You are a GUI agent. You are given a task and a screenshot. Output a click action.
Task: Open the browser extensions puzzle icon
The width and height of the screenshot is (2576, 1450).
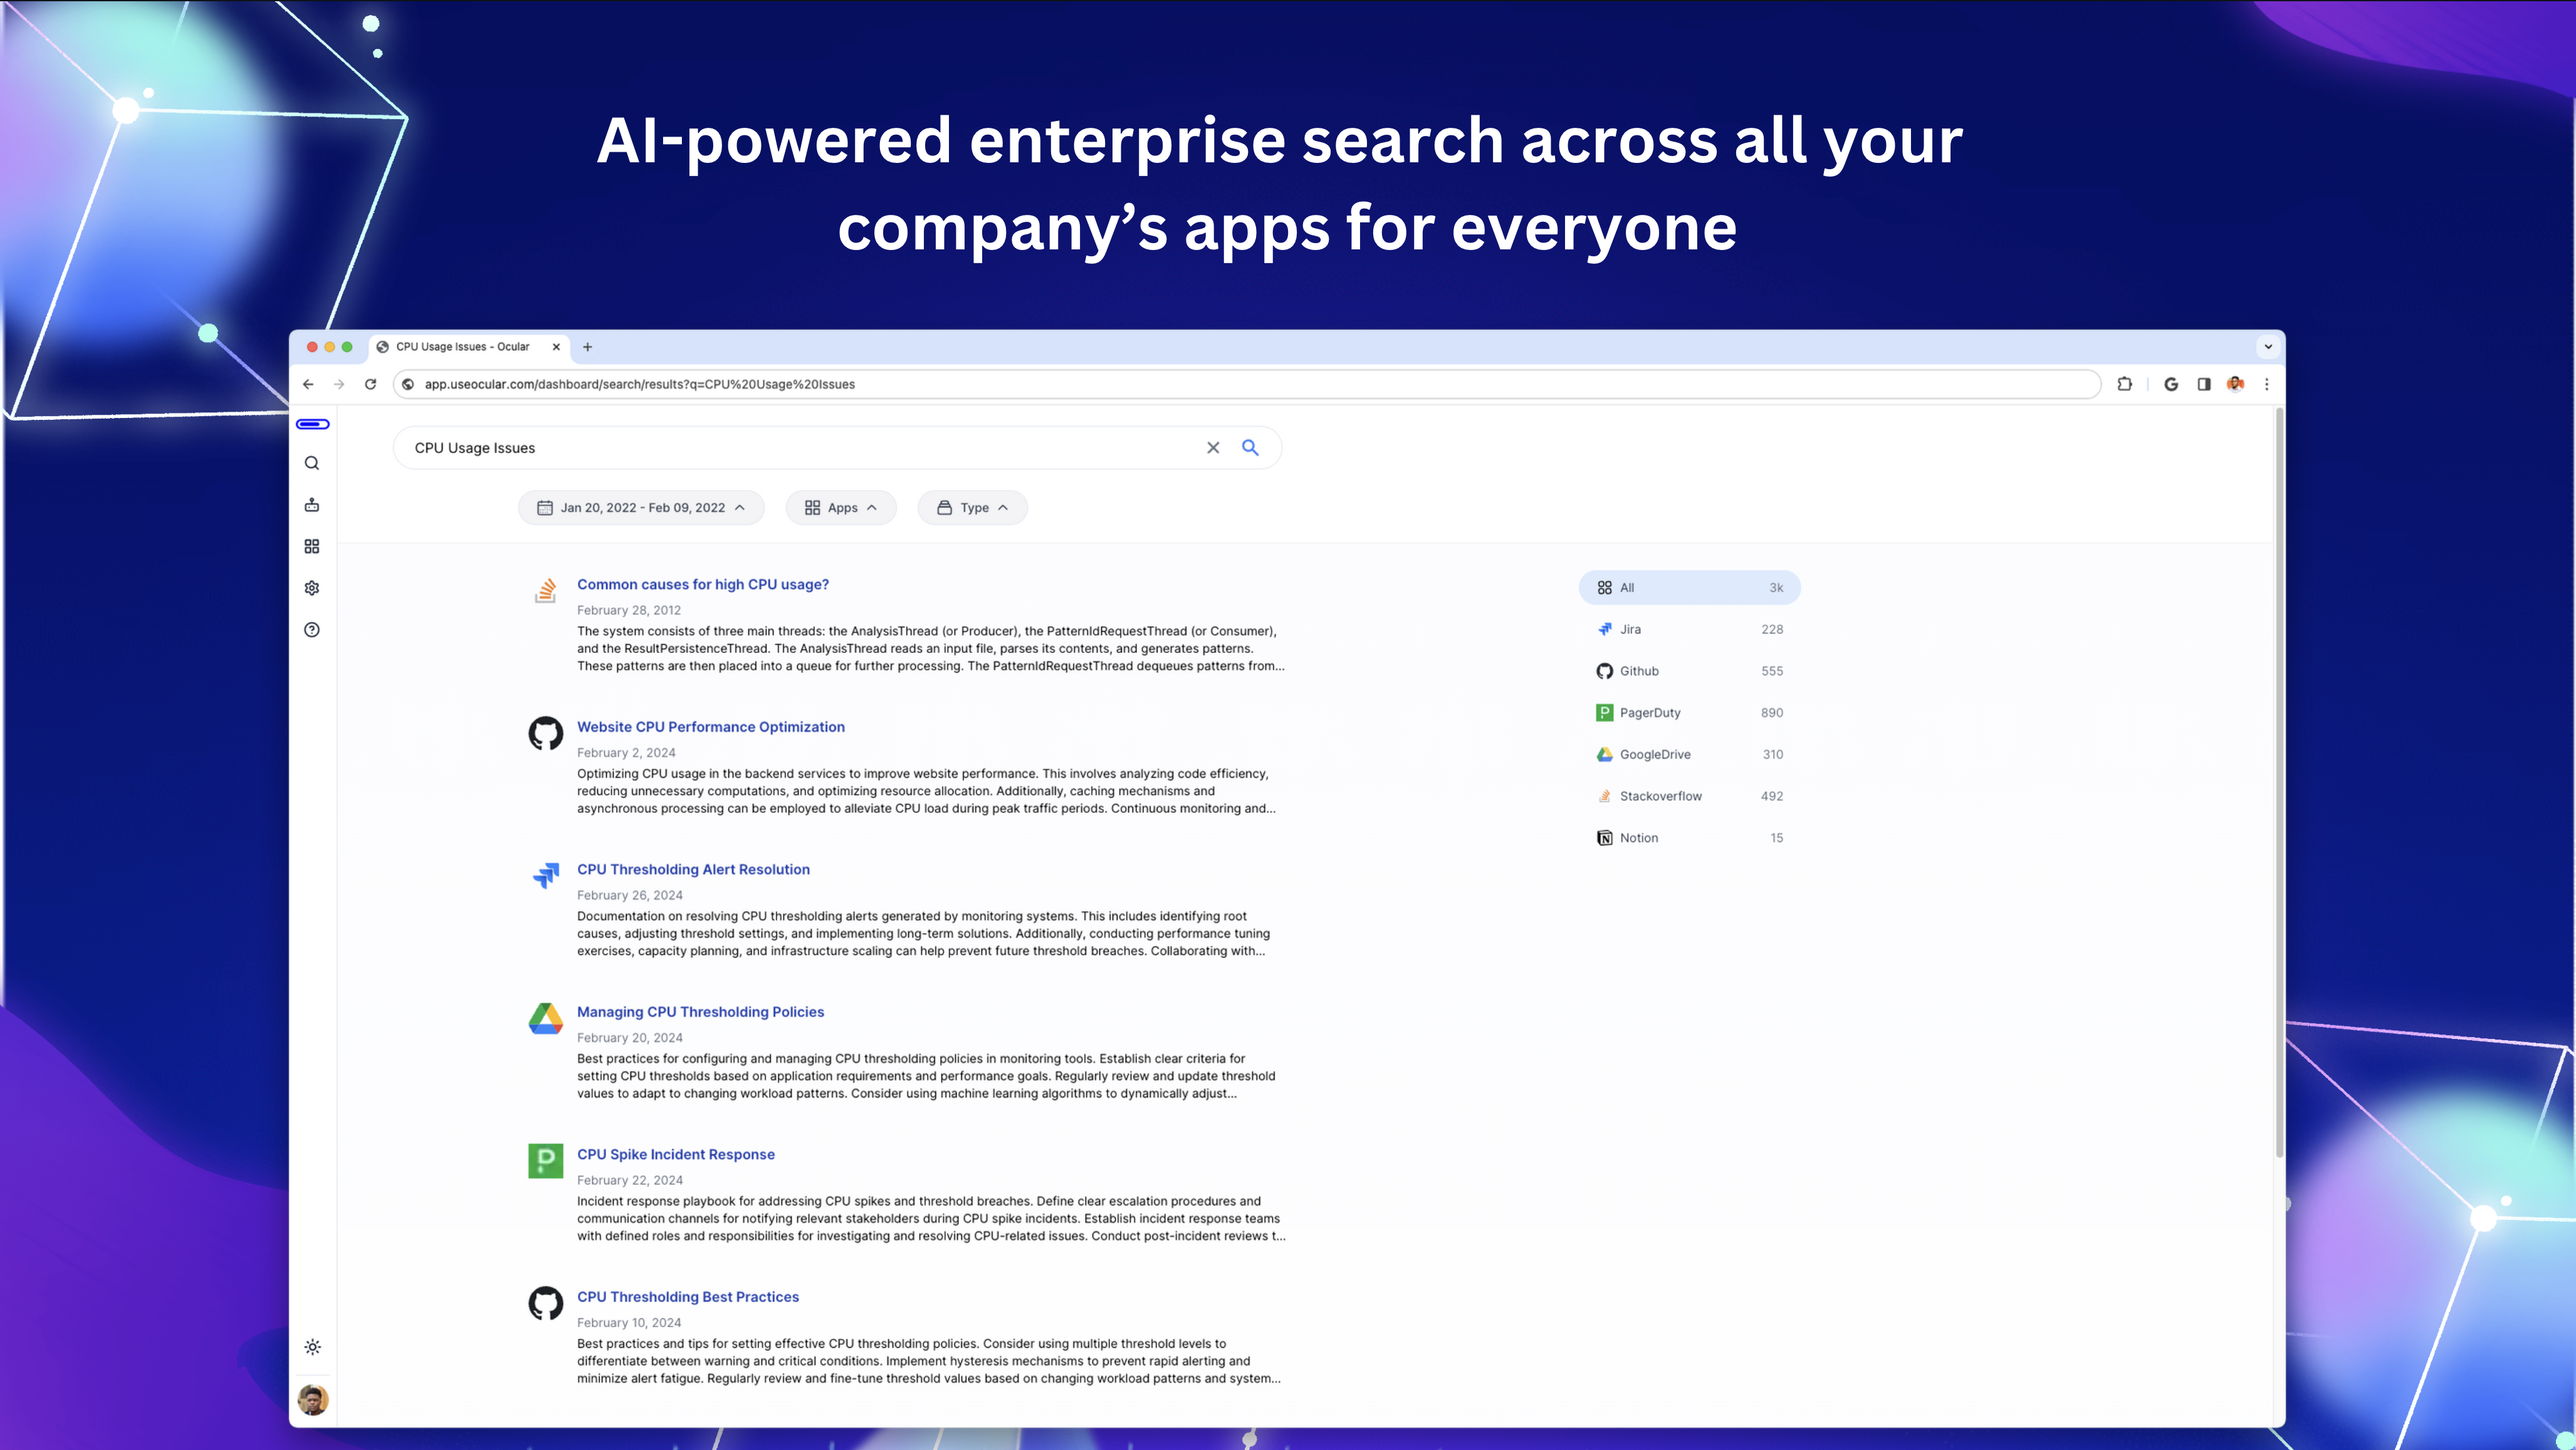(2124, 384)
